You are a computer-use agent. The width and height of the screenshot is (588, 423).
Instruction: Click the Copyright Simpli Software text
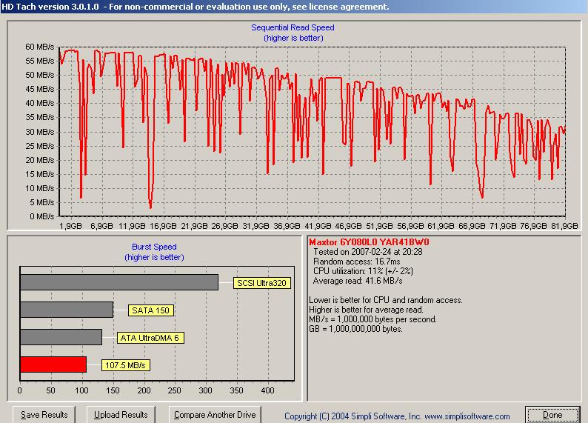pos(397,416)
